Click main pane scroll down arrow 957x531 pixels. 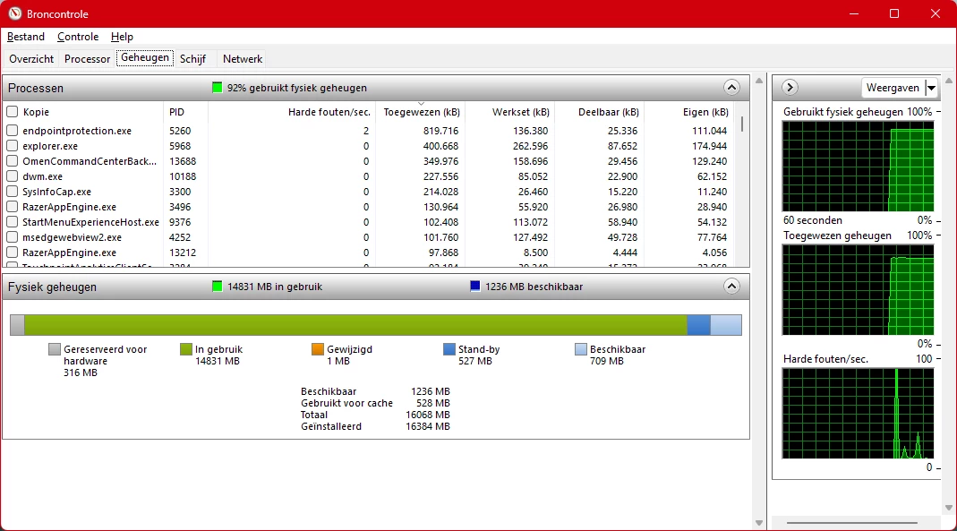point(758,522)
